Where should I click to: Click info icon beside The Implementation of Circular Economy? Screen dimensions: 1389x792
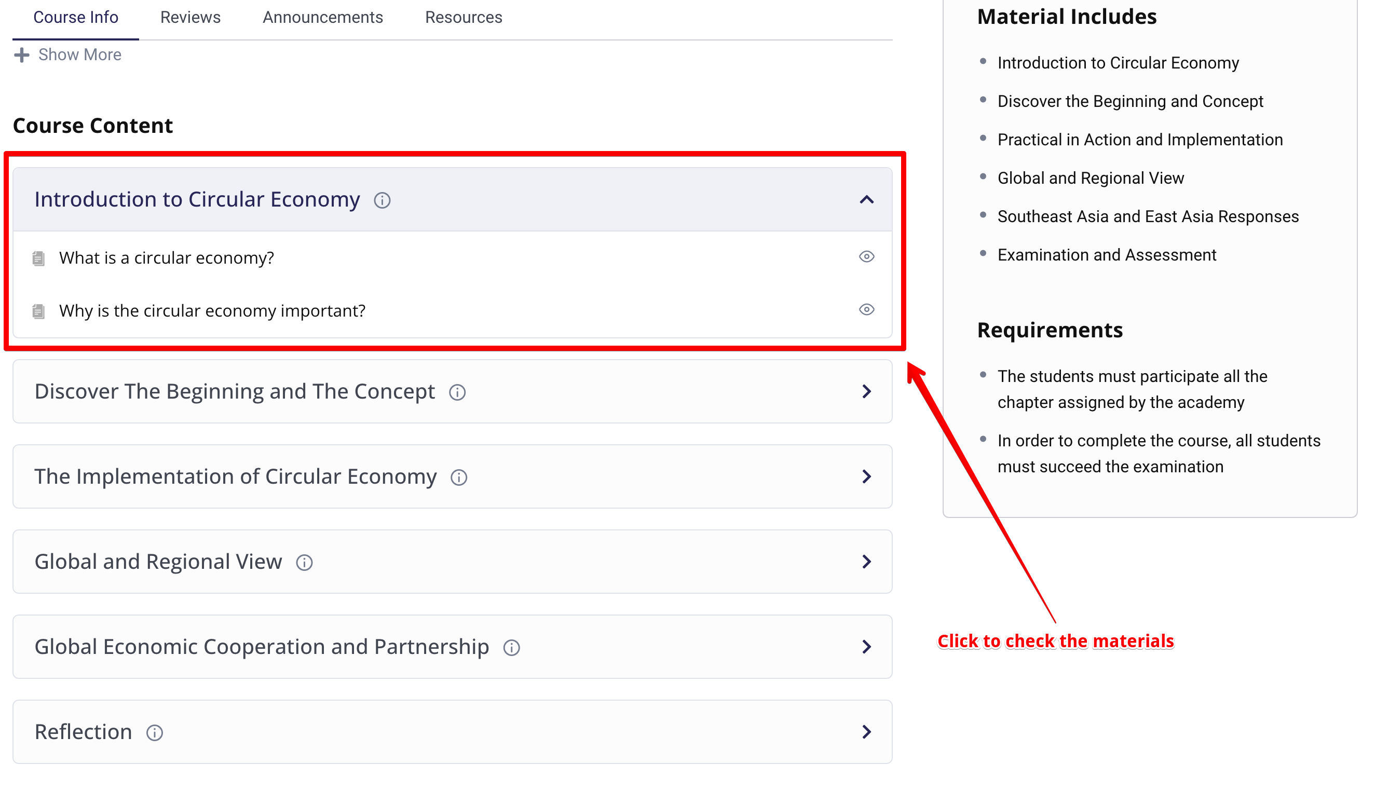459,477
